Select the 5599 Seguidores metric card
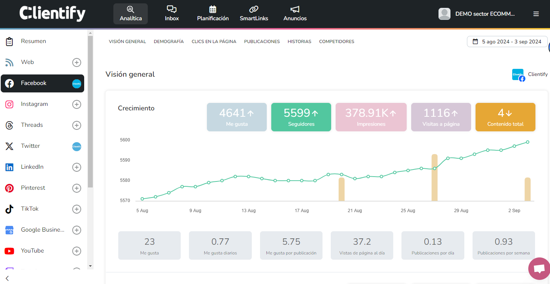Image resolution: width=550 pixels, height=284 pixels. pos(301,117)
